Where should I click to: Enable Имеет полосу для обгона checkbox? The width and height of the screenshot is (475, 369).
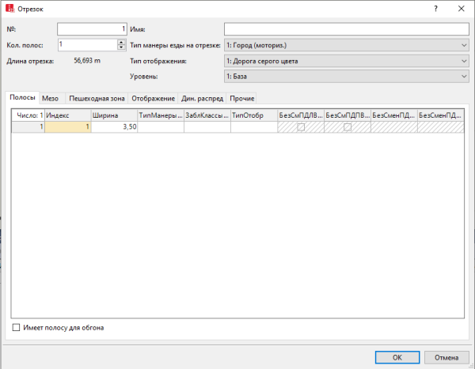(17, 327)
